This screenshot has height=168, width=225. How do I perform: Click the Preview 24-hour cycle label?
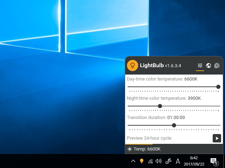149,138
